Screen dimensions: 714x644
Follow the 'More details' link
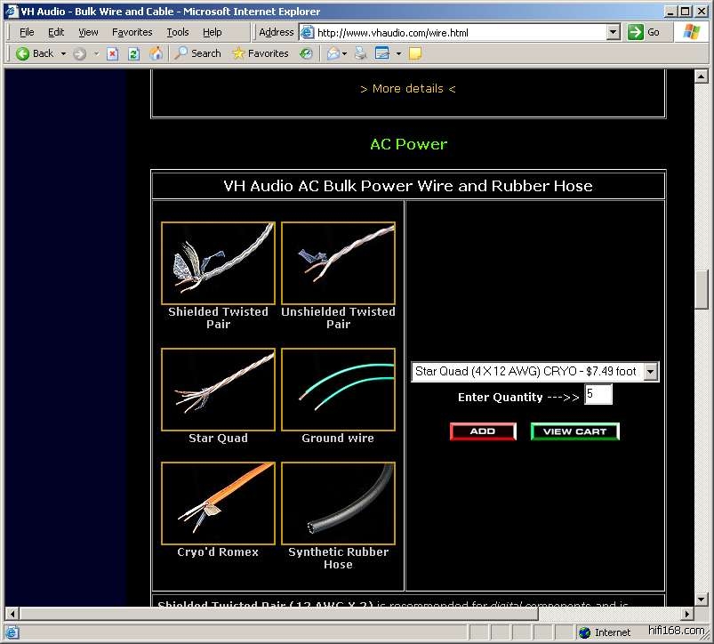pyautogui.click(x=407, y=89)
